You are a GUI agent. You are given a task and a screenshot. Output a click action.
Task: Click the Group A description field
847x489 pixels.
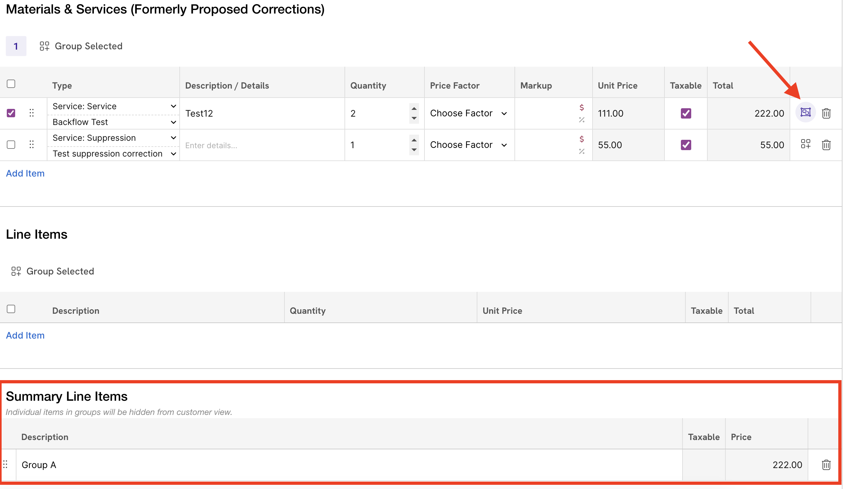click(349, 465)
